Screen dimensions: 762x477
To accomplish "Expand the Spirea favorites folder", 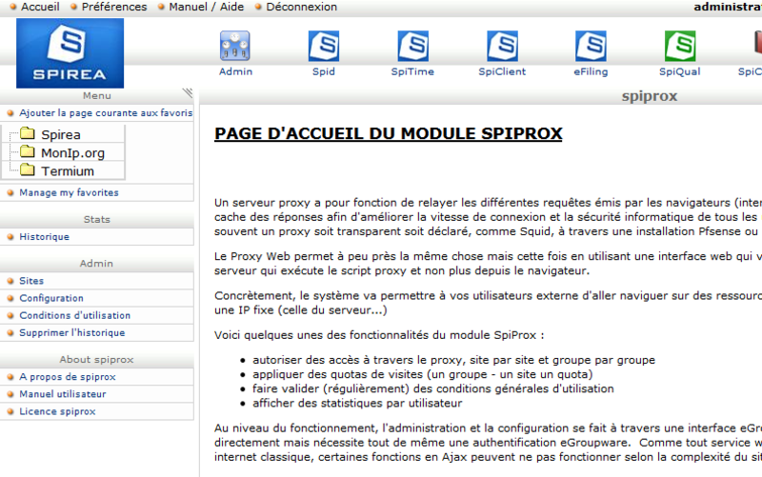I will click(x=28, y=133).
